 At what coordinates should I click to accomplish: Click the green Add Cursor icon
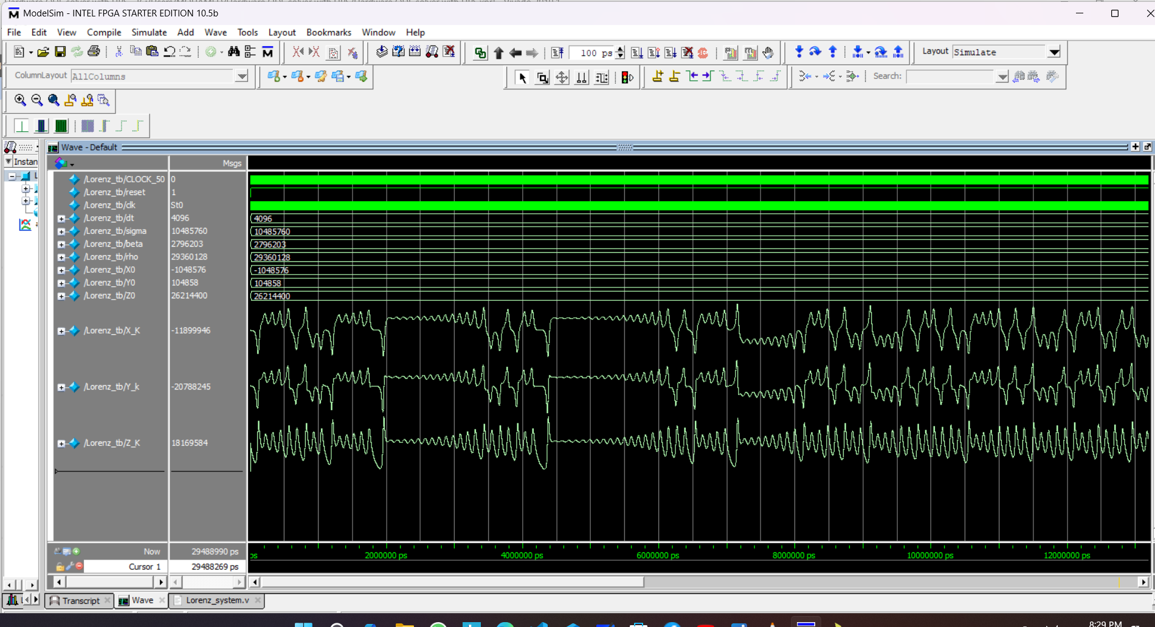(76, 551)
